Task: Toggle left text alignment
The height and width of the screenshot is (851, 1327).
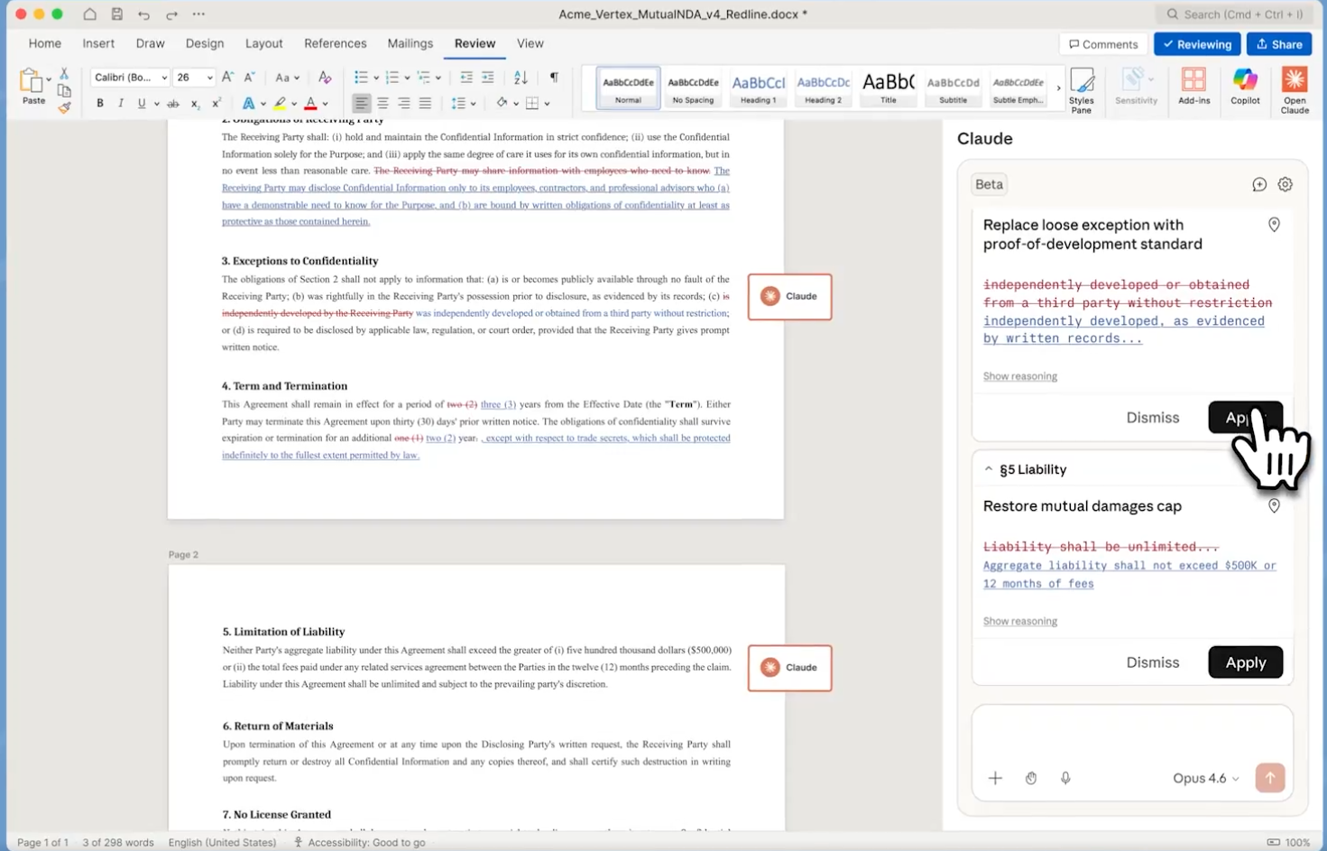Action: (361, 104)
